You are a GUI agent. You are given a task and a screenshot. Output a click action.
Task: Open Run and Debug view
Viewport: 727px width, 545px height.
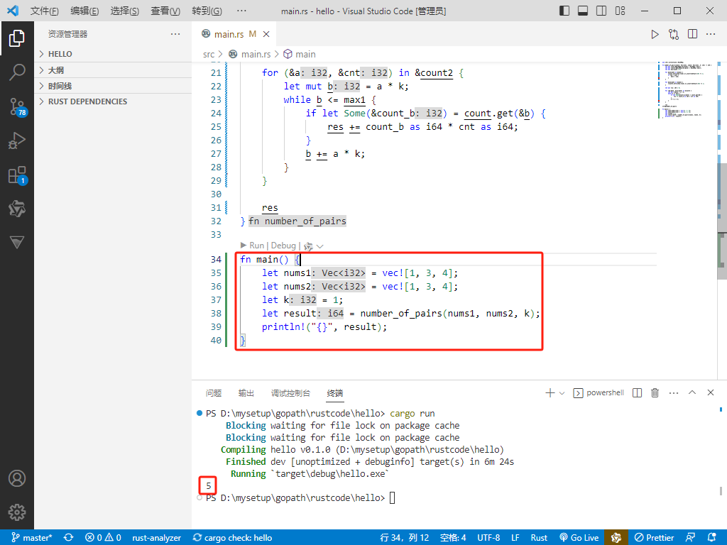pyautogui.click(x=17, y=141)
